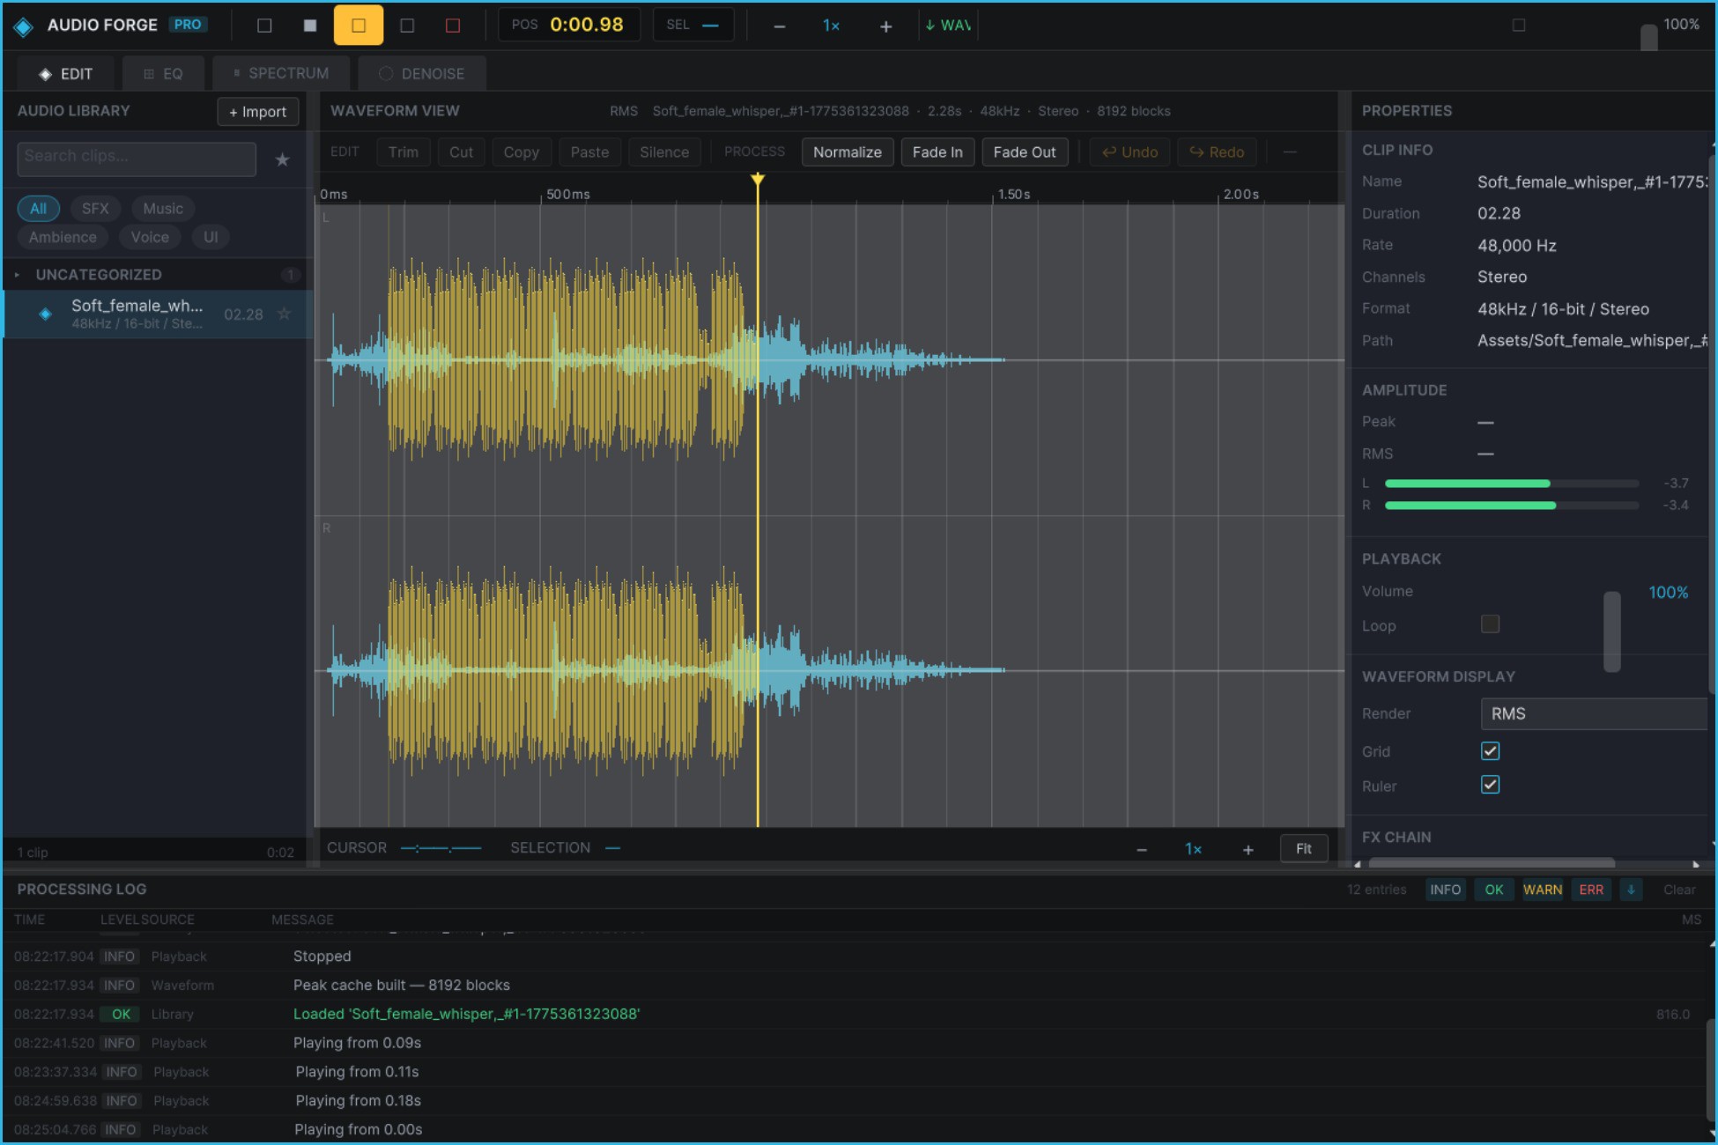Screen dimensions: 1718x1145
Task: Toggle favorites star filter in Audio Library
Action: coord(282,159)
